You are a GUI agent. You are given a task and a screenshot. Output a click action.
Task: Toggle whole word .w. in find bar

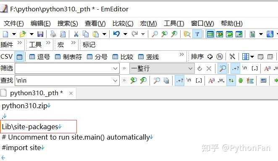click(221, 80)
